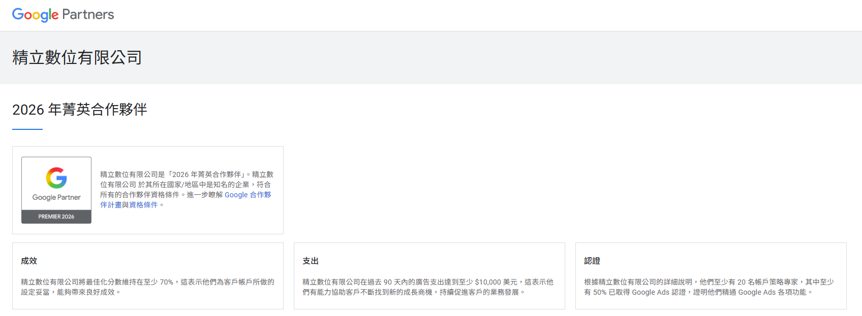Click the 成效 description mentioning 70%
Screen dimensions: 862x316
tap(147, 287)
